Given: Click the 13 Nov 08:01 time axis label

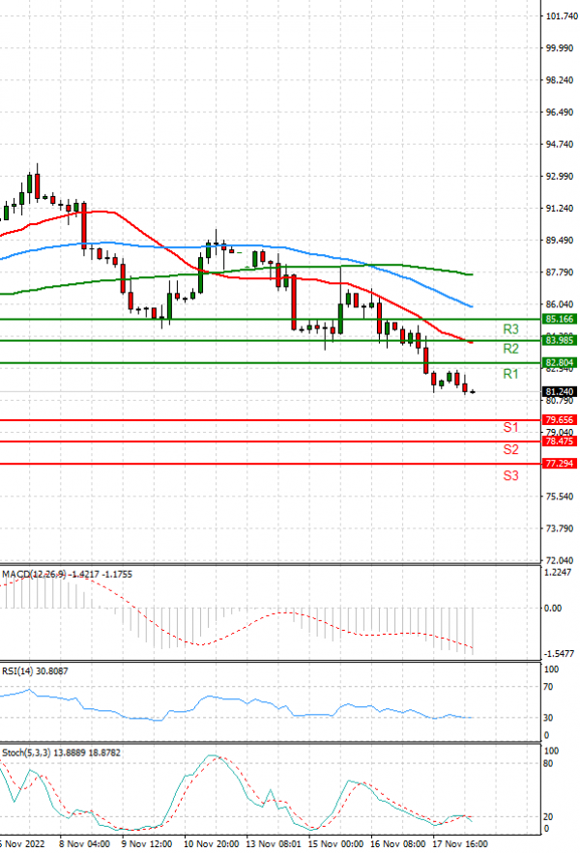Looking at the screenshot, I should click(274, 844).
